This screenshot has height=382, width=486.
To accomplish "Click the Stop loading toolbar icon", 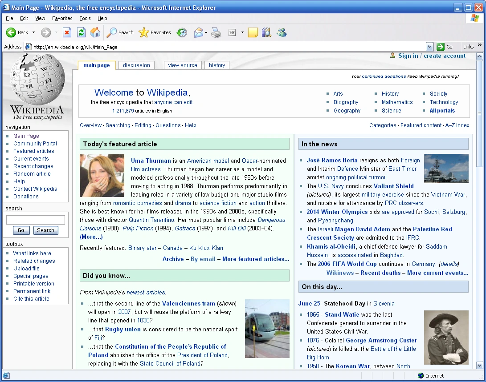I will 67,32.
